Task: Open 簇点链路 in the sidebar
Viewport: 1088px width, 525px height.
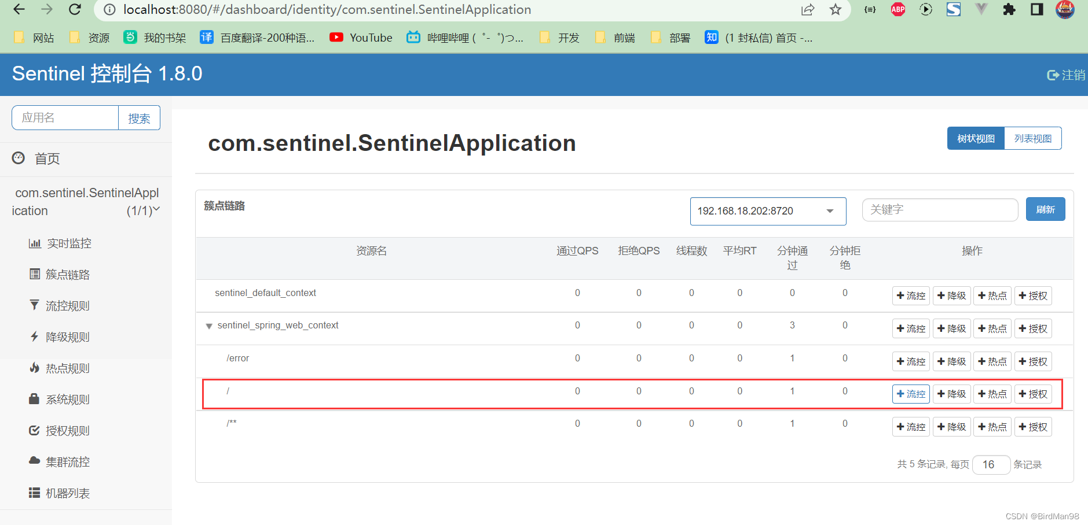Action: [x=60, y=275]
